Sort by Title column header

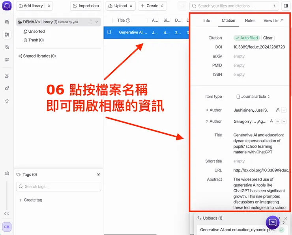coord(121,20)
